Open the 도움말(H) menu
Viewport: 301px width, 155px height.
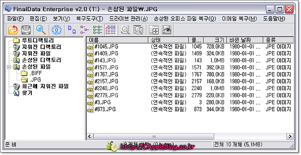(x=274, y=19)
